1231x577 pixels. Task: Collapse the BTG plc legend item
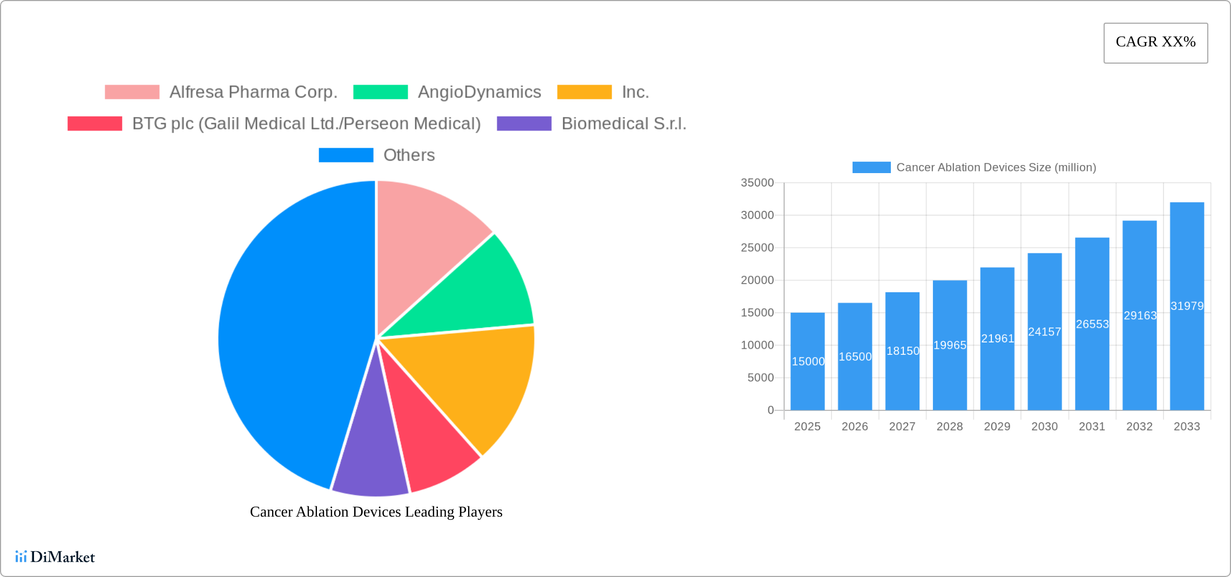pyautogui.click(x=306, y=123)
